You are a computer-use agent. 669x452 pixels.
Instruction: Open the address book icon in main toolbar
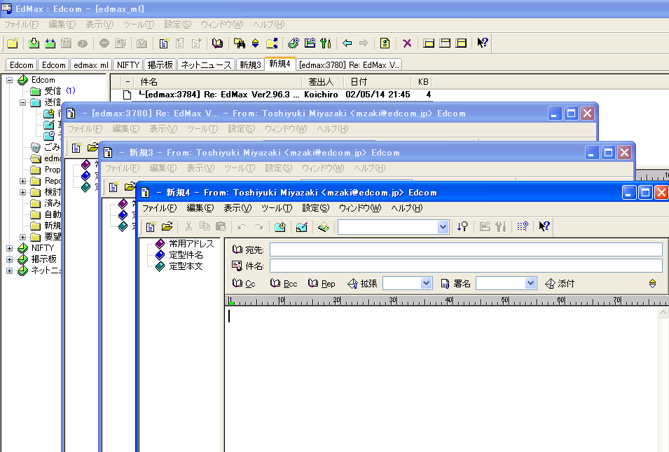pos(218,43)
